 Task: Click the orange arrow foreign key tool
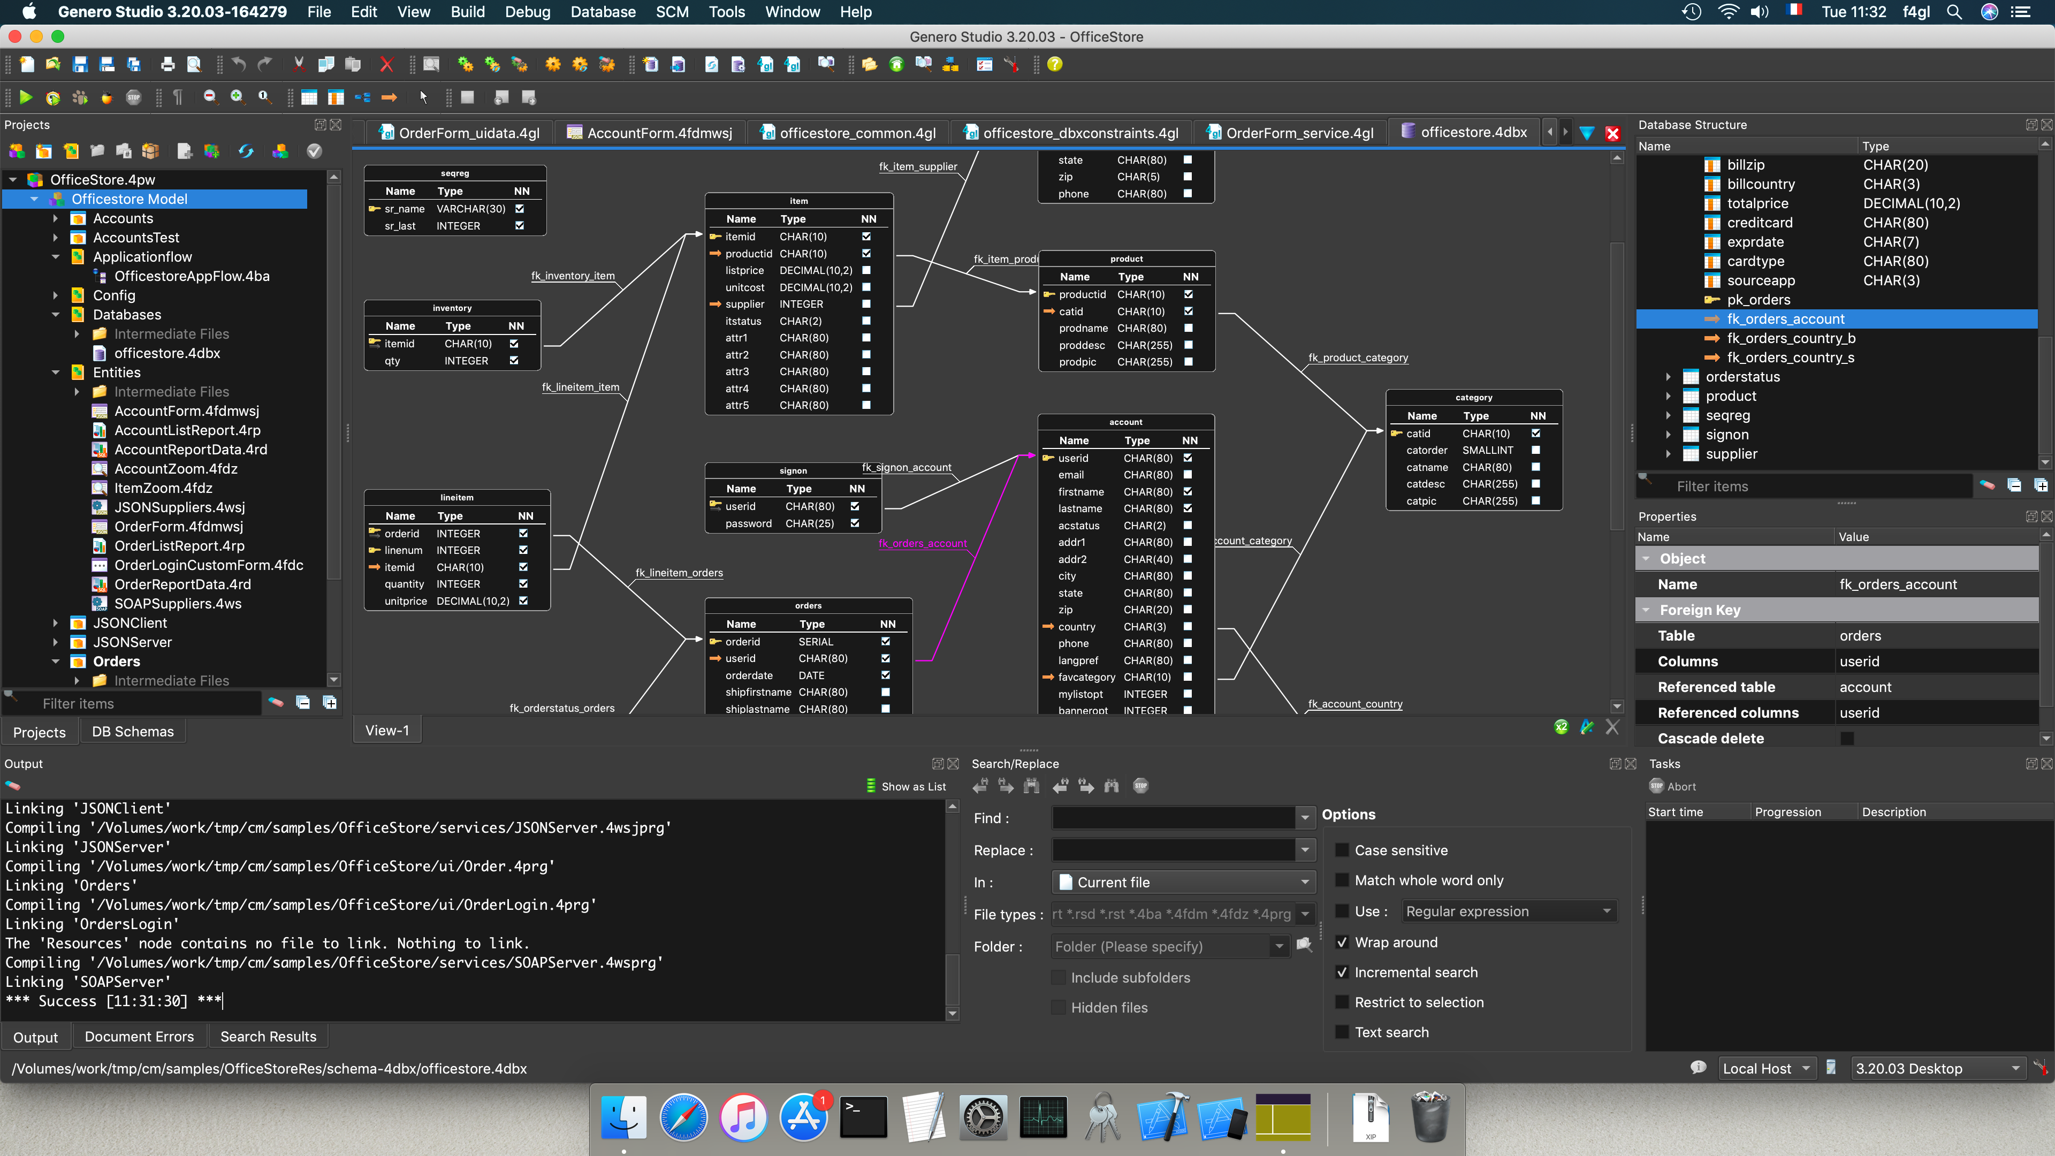pos(389,97)
